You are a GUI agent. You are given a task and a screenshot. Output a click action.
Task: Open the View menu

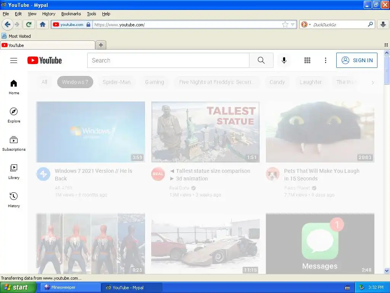(32, 14)
